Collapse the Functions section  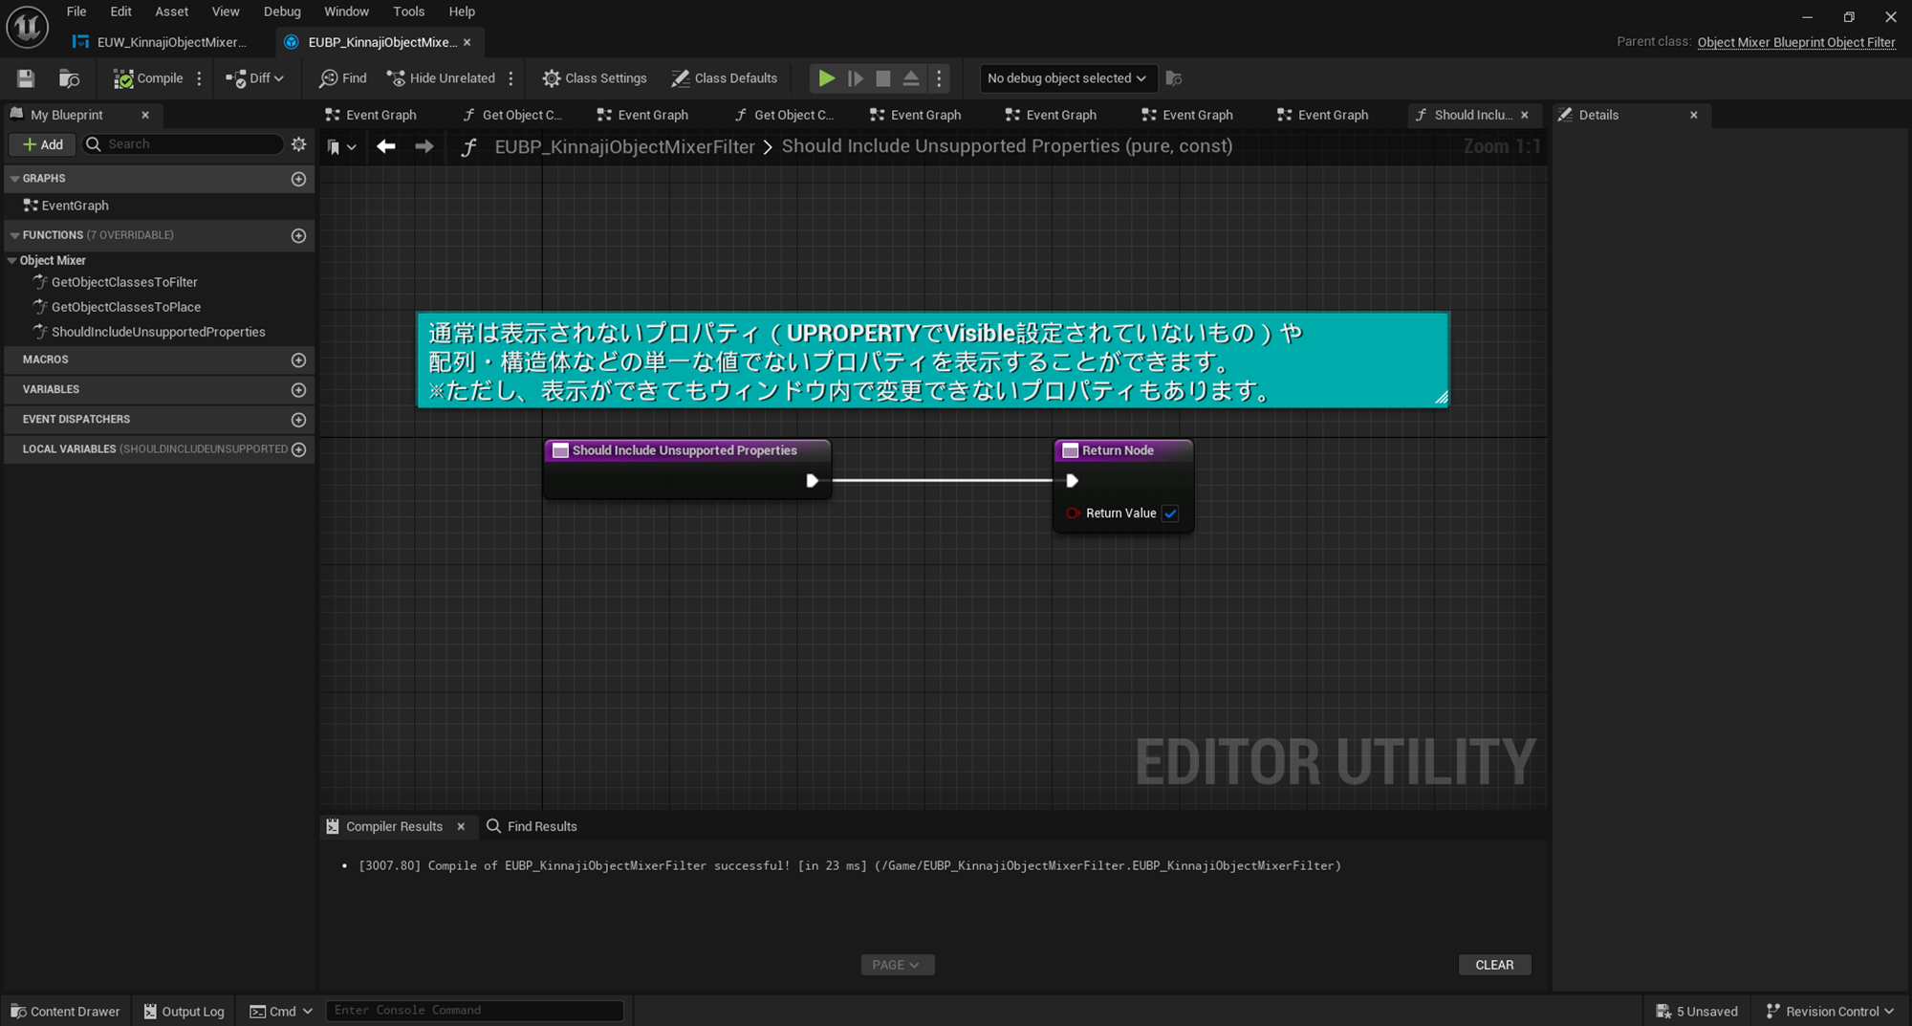click(13, 235)
